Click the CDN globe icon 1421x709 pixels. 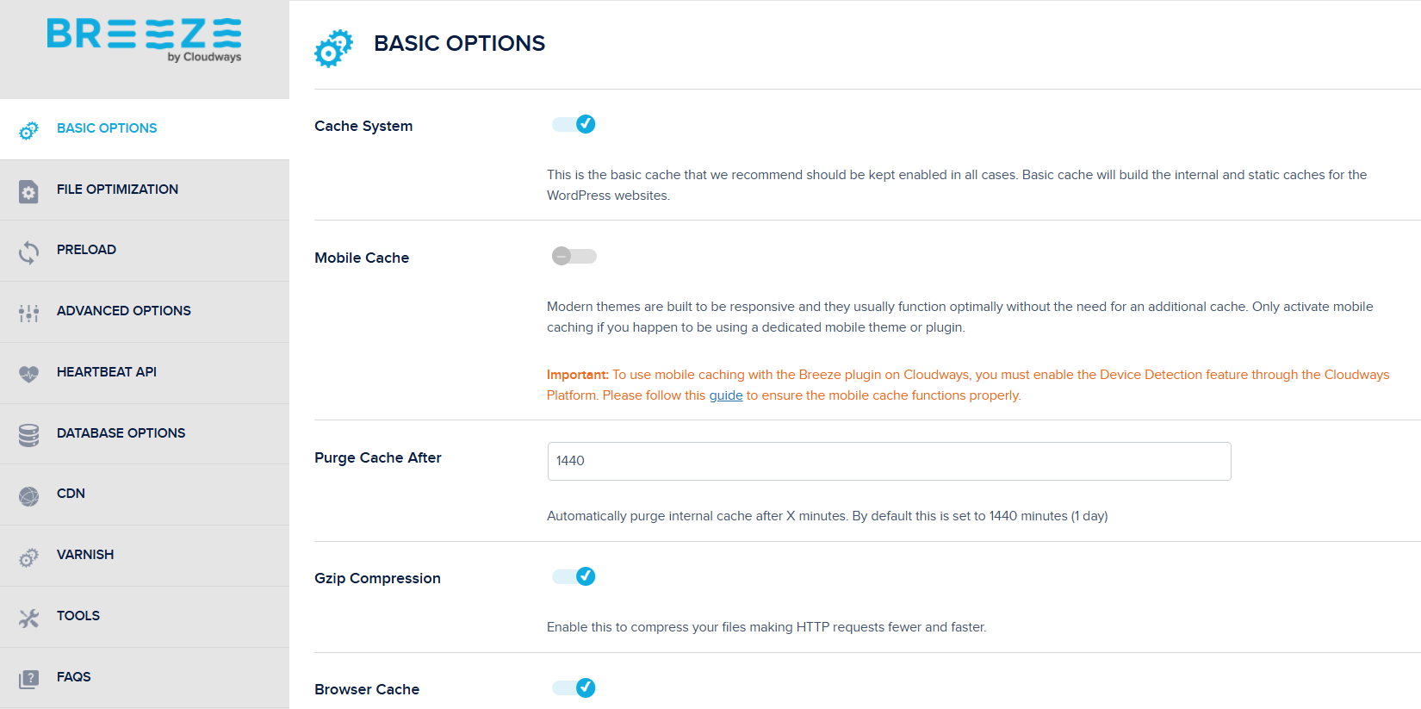pyautogui.click(x=28, y=496)
